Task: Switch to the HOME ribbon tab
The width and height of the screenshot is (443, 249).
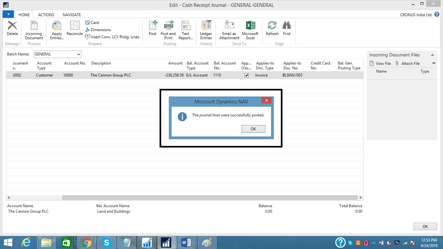Action: click(x=24, y=15)
